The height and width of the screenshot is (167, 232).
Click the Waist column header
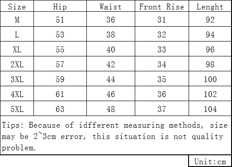coord(110,7)
